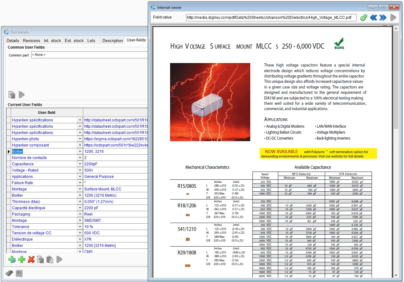Click the viewer scrollbar down arrow
This screenshot has height=282, width=404.
coord(396,275)
